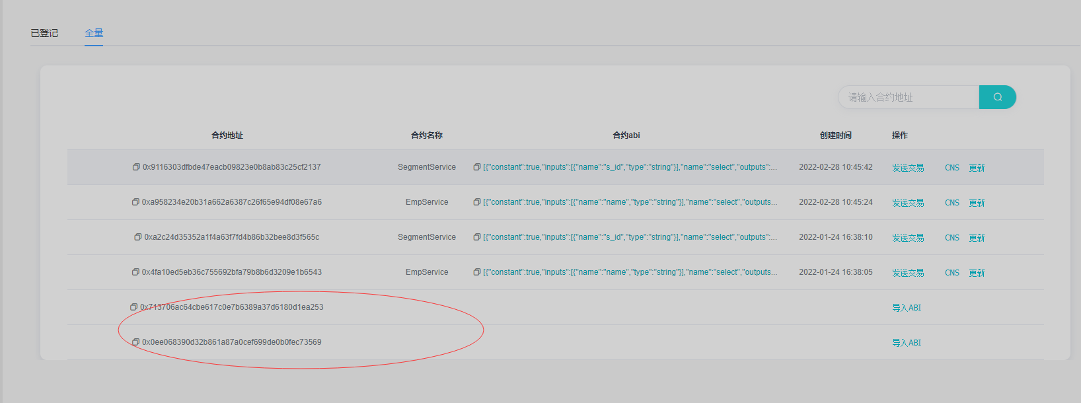Copy ABI of SegmentService created 2022-02-28
The width and height of the screenshot is (1081, 403).
(477, 167)
